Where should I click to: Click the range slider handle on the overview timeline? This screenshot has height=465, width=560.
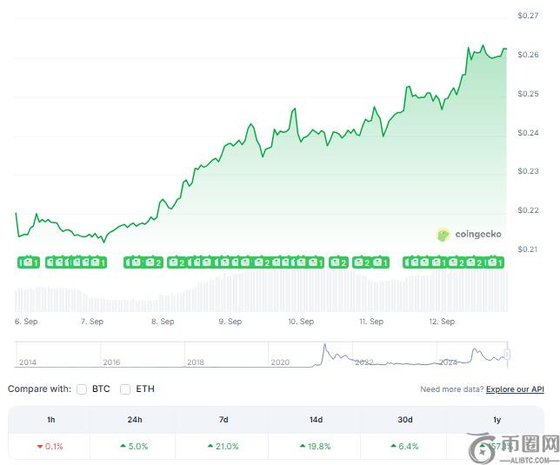(508, 355)
